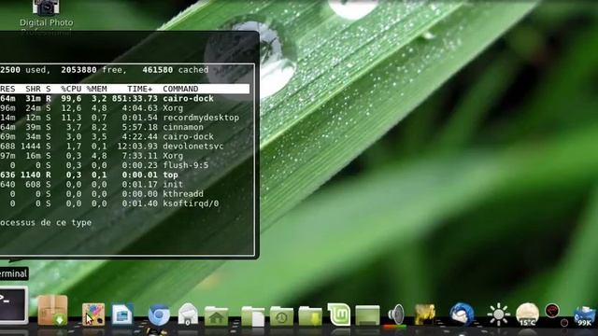Open Digital Photo Professional desktop icon

point(46,17)
